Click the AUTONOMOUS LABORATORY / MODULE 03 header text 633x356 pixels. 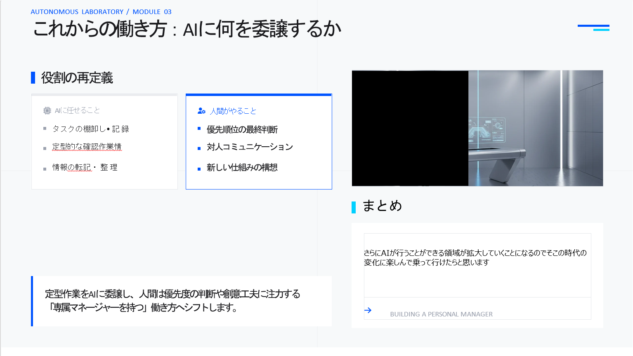click(101, 12)
